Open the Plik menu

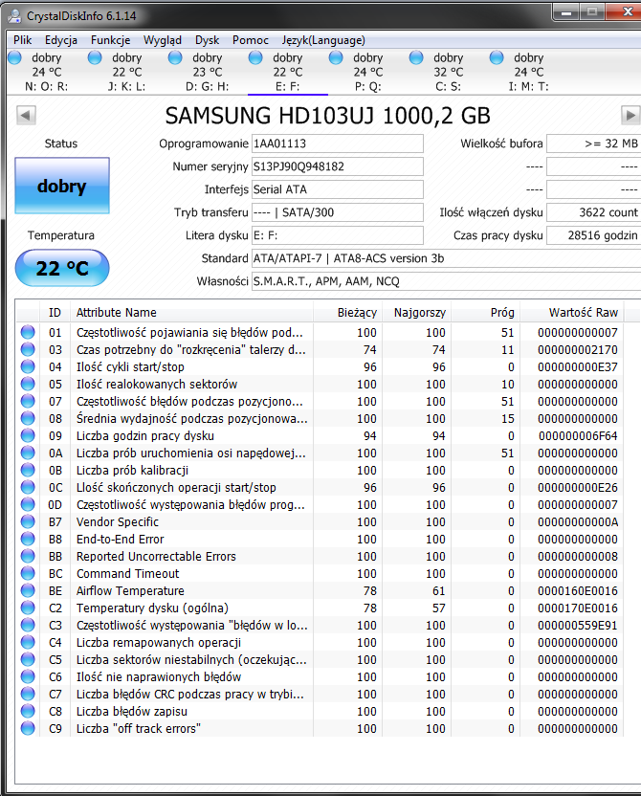point(22,40)
